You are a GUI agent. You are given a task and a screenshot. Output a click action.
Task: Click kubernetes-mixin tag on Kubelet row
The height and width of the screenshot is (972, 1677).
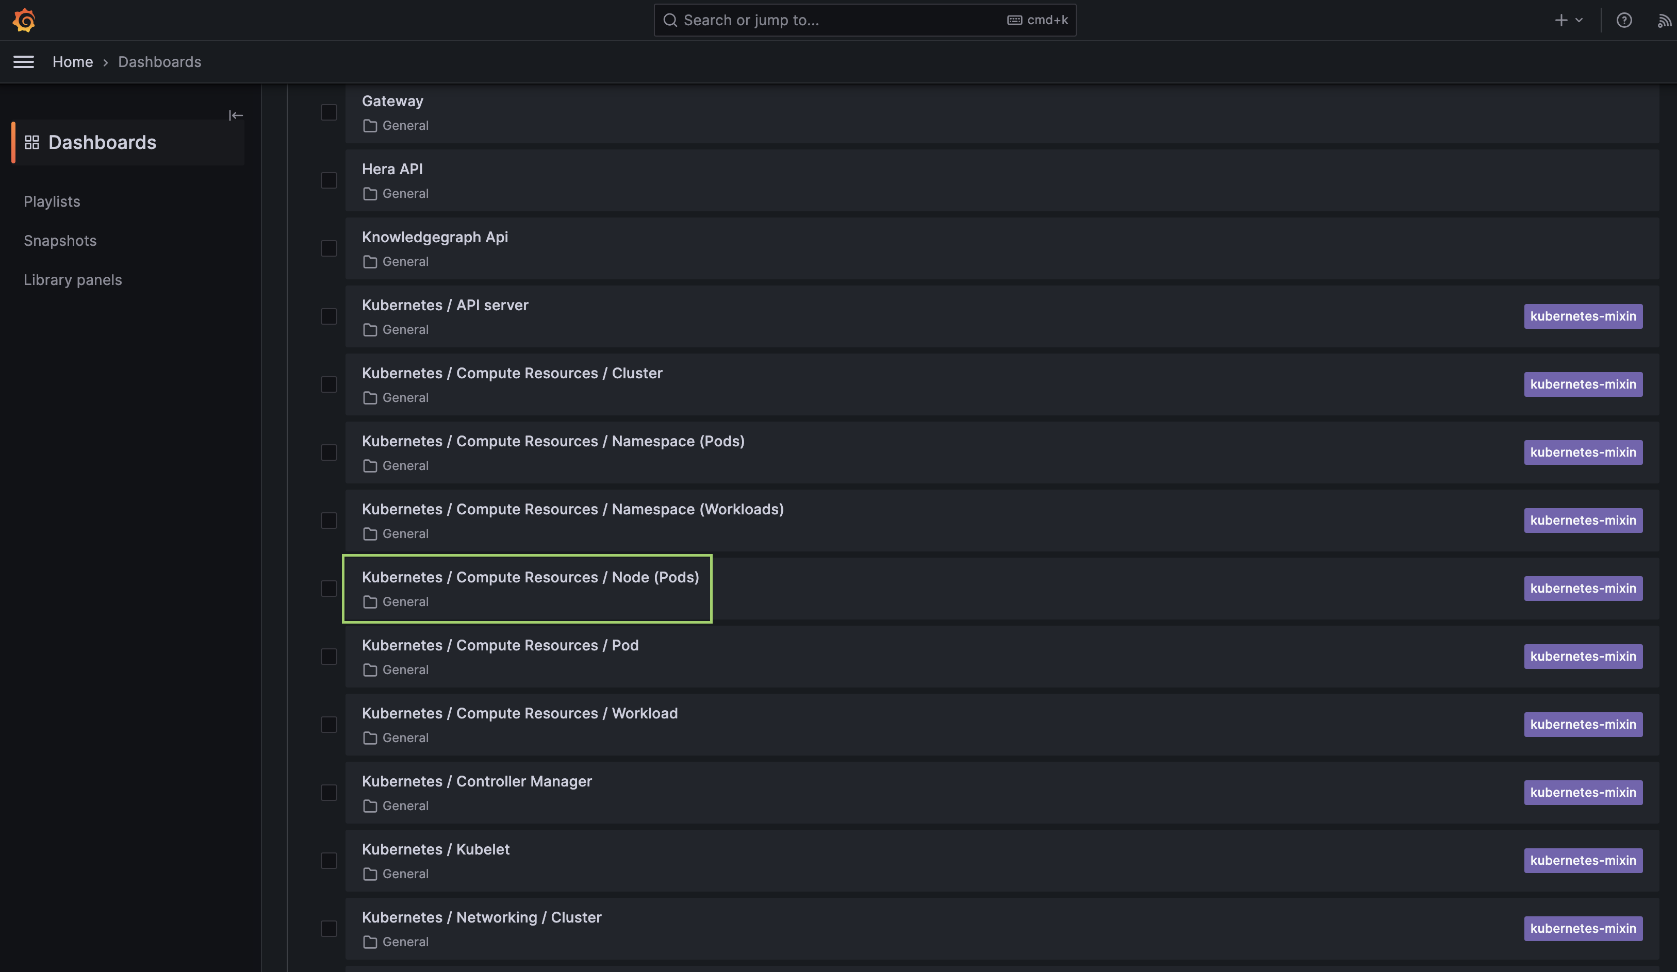1583,861
